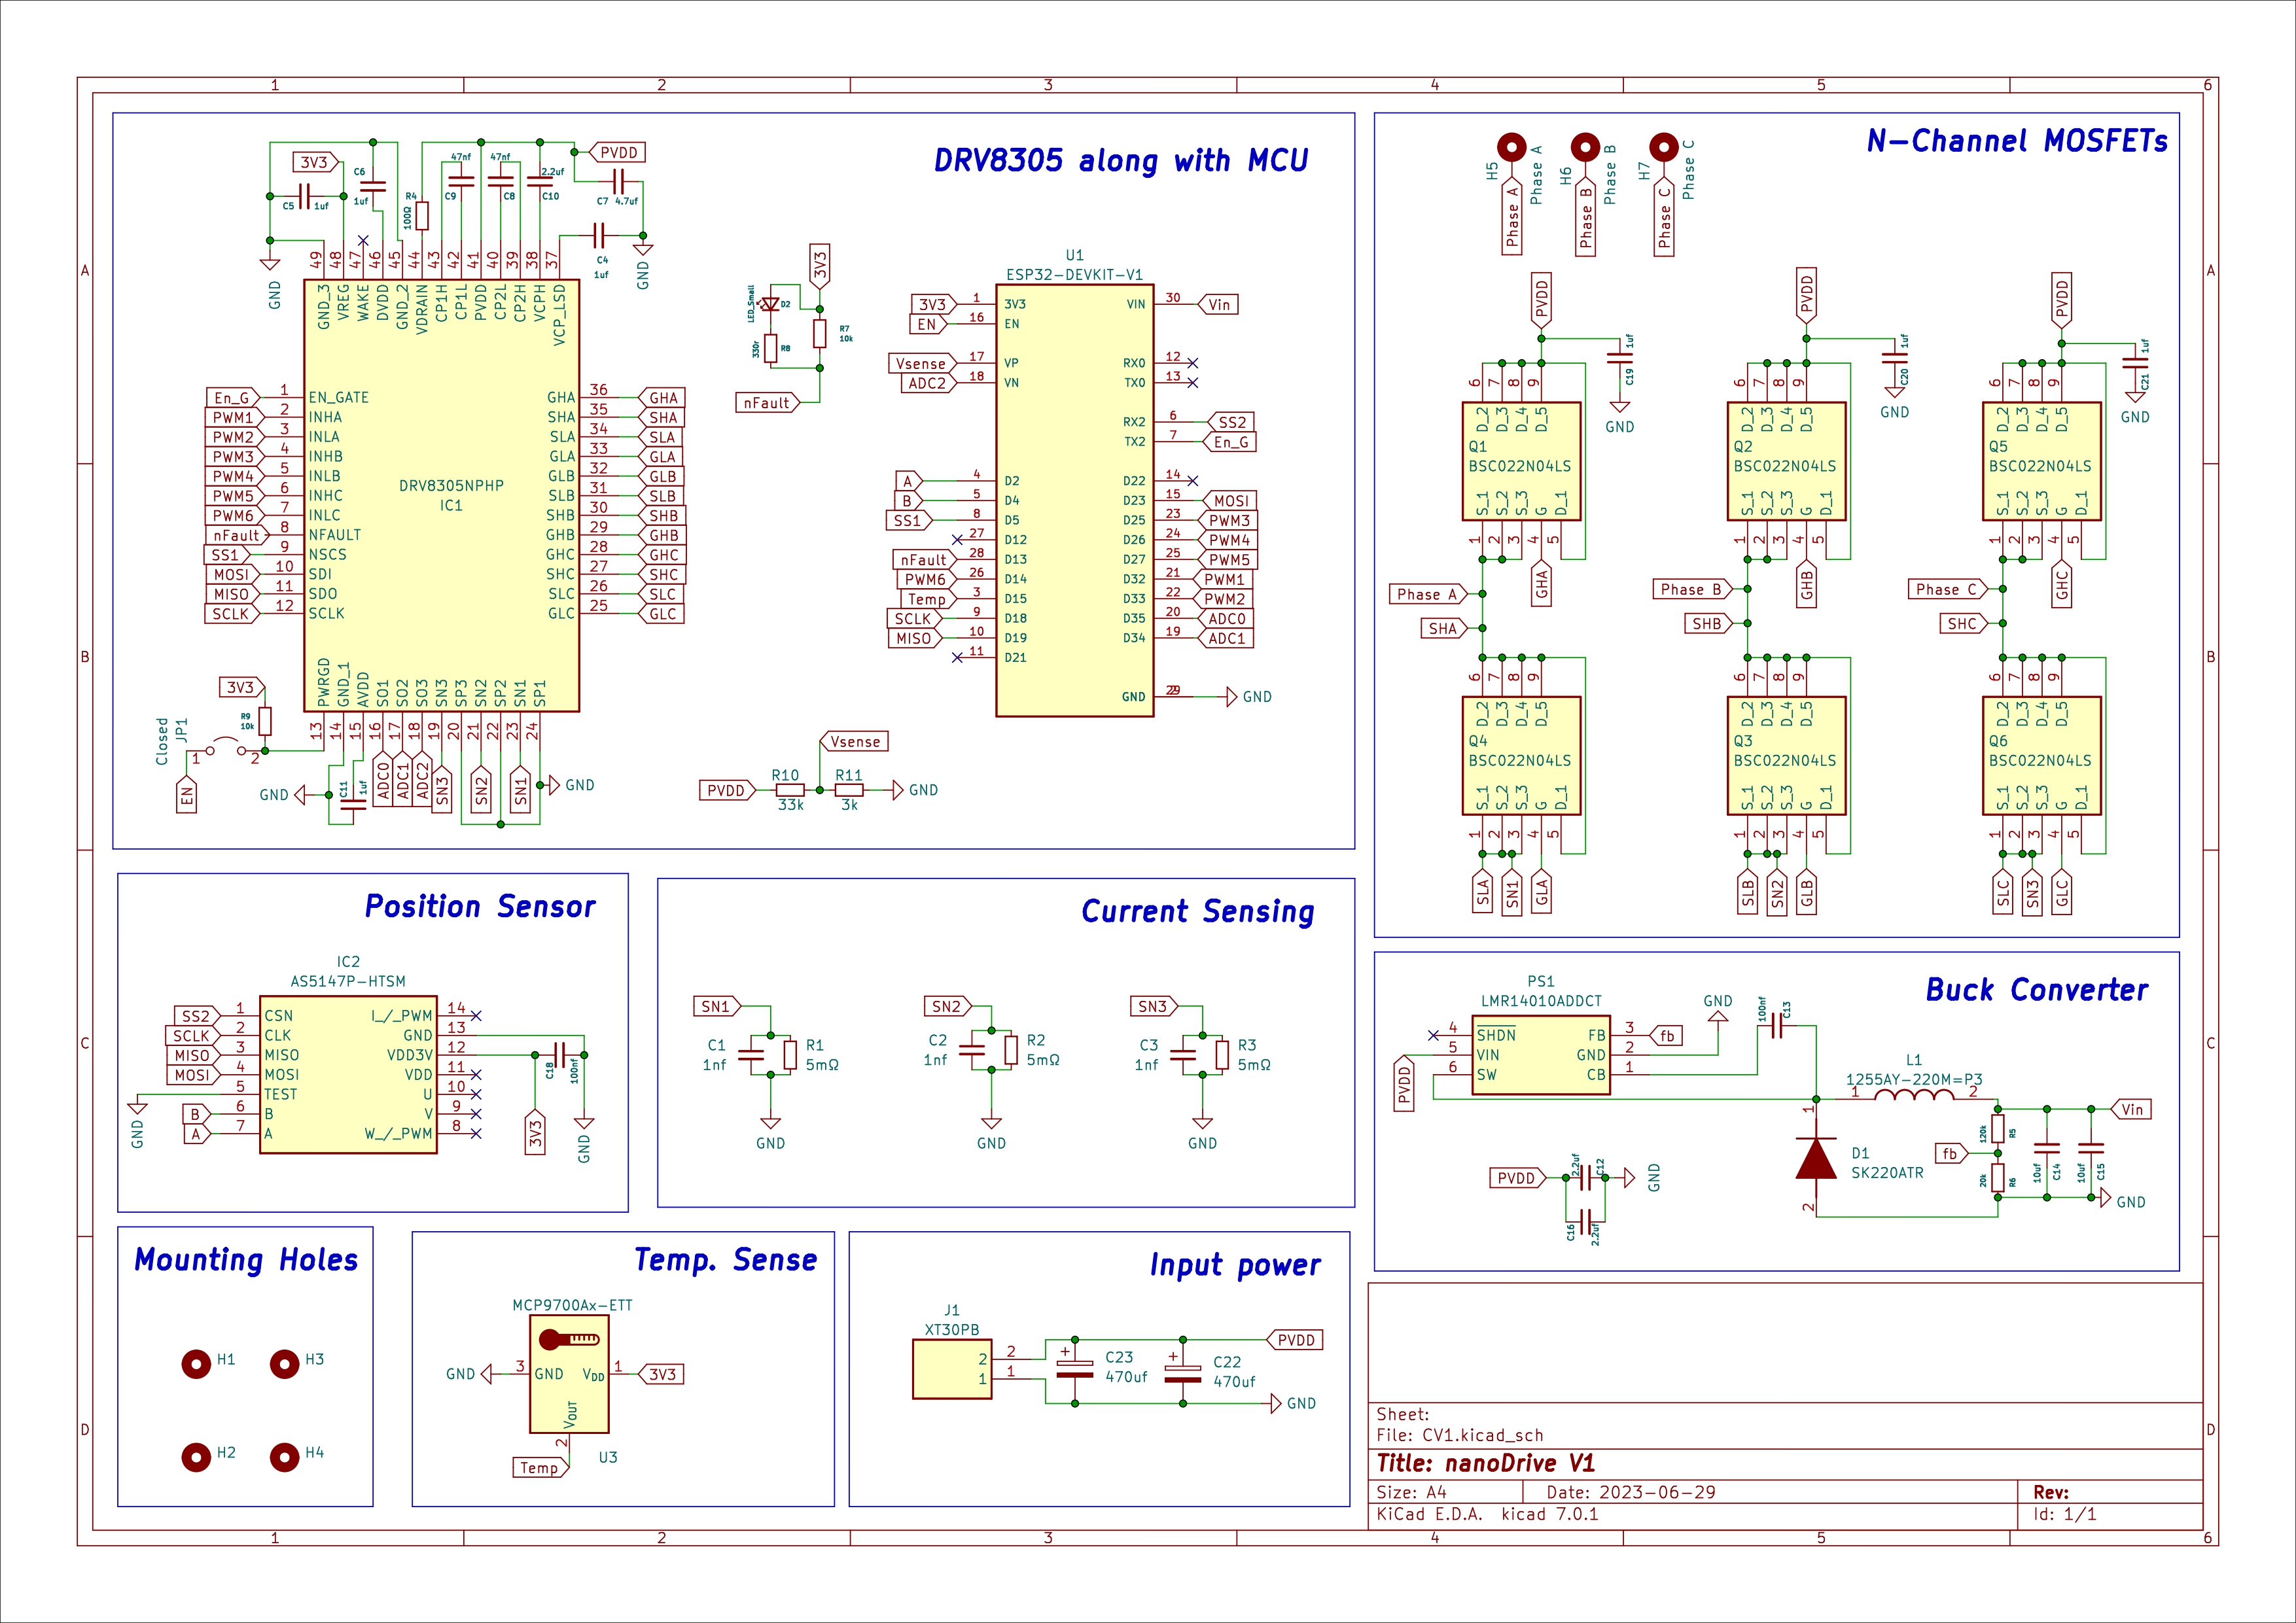Select the R2 5mΩ shunt resistor

coord(1011,1050)
